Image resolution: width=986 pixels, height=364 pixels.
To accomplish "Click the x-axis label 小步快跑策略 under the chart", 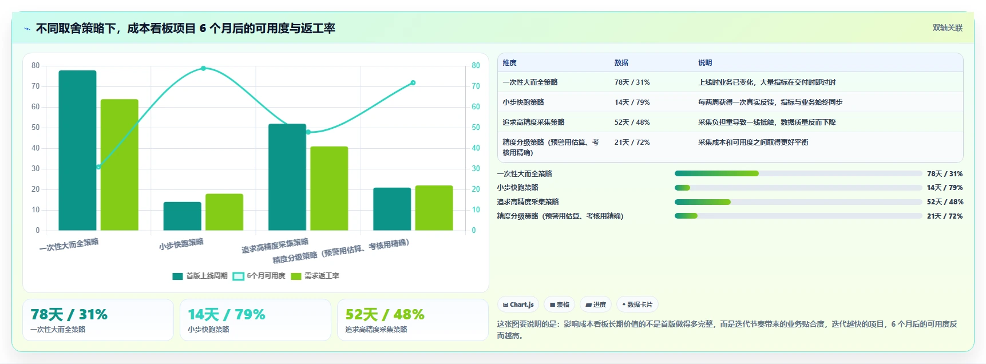I will pyautogui.click(x=181, y=244).
